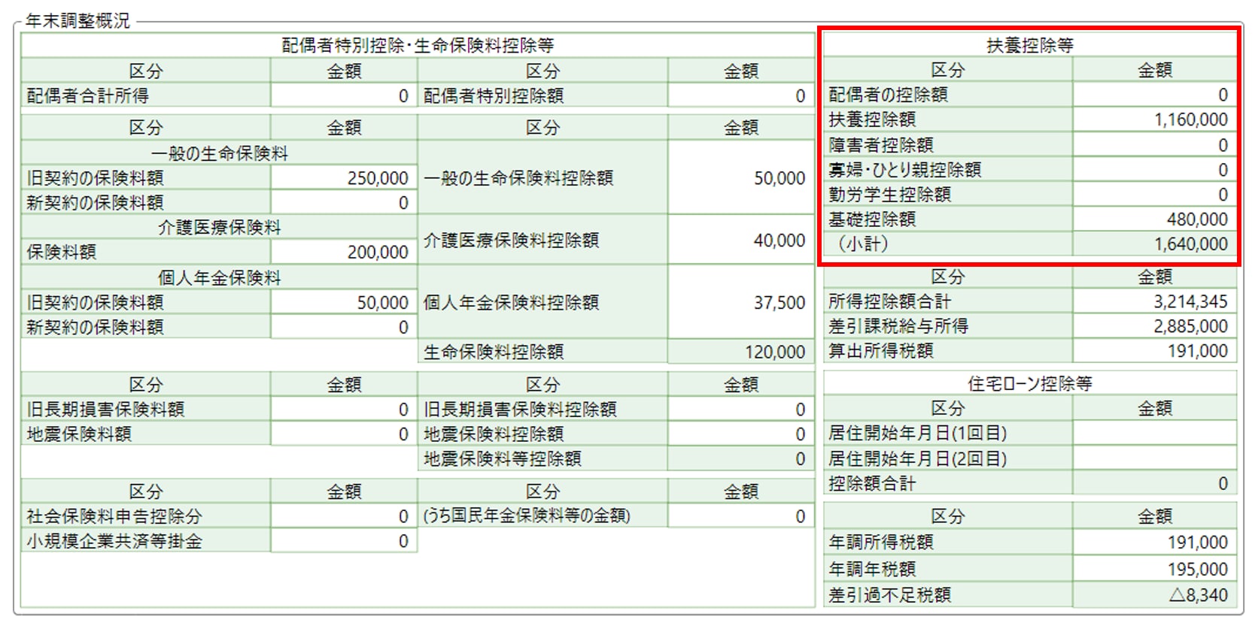The width and height of the screenshot is (1255, 626).
Task: Select the 配偶者特別控除額 amount cell
Action: coord(740,95)
